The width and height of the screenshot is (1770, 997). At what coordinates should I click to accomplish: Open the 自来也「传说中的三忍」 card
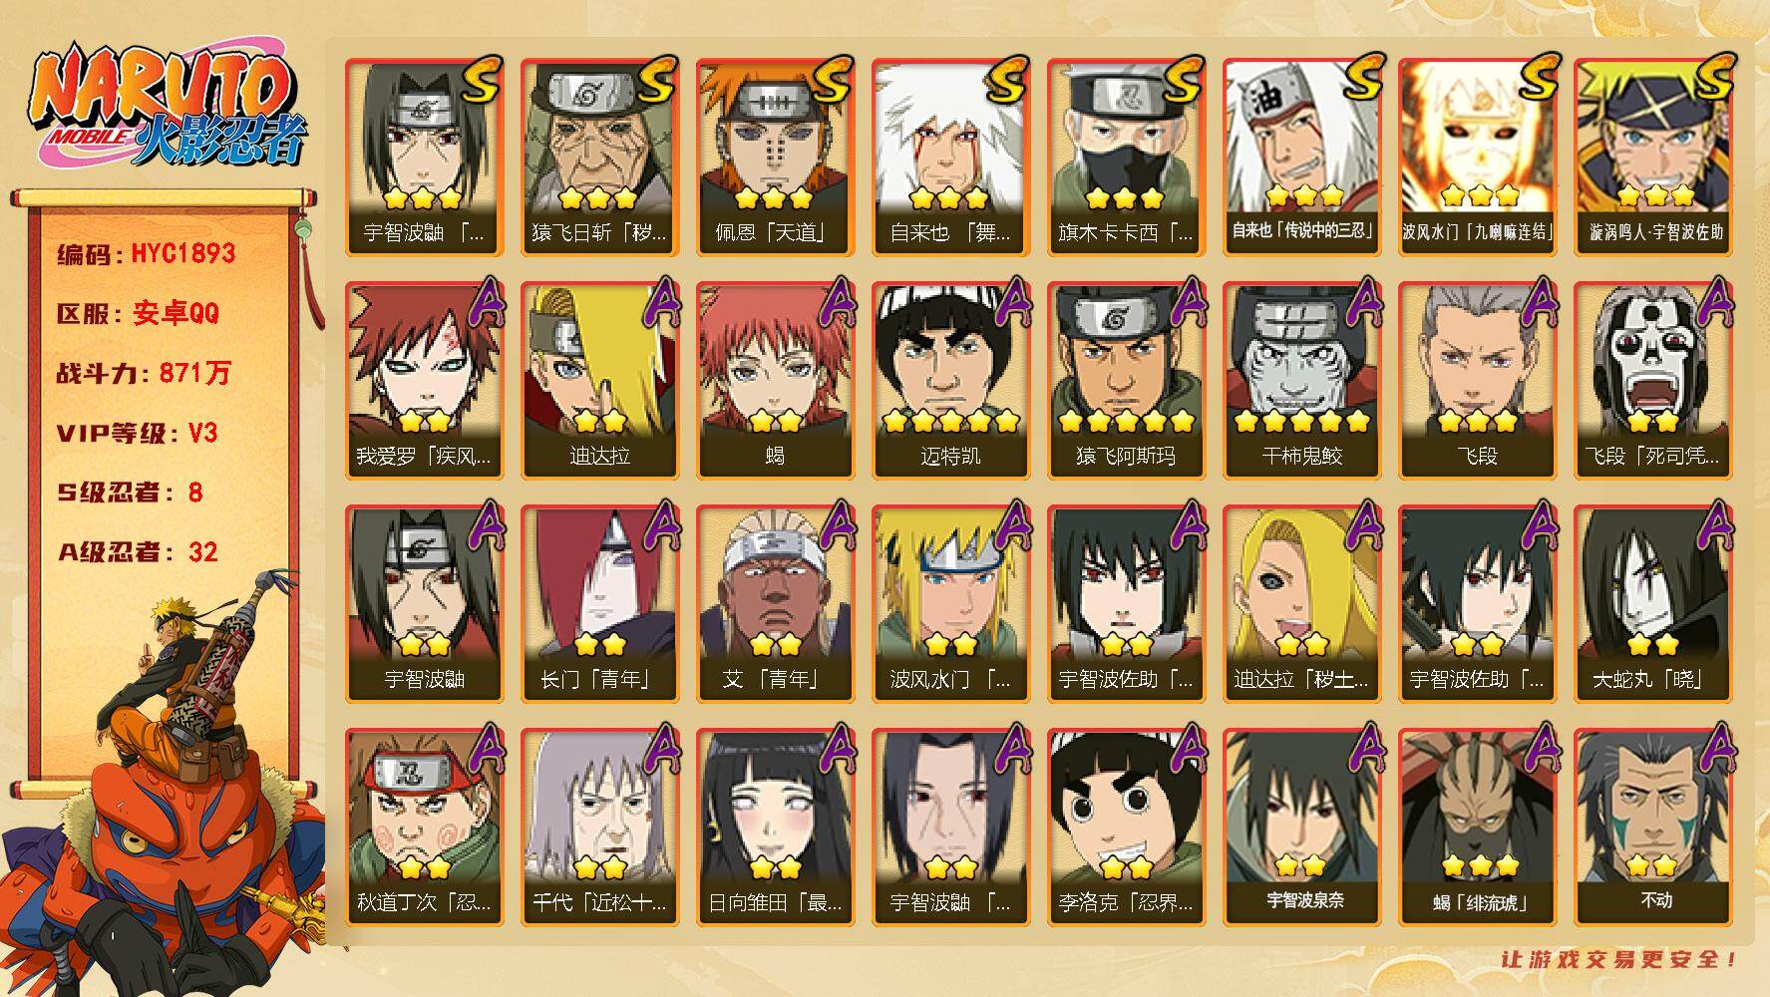point(1301,158)
